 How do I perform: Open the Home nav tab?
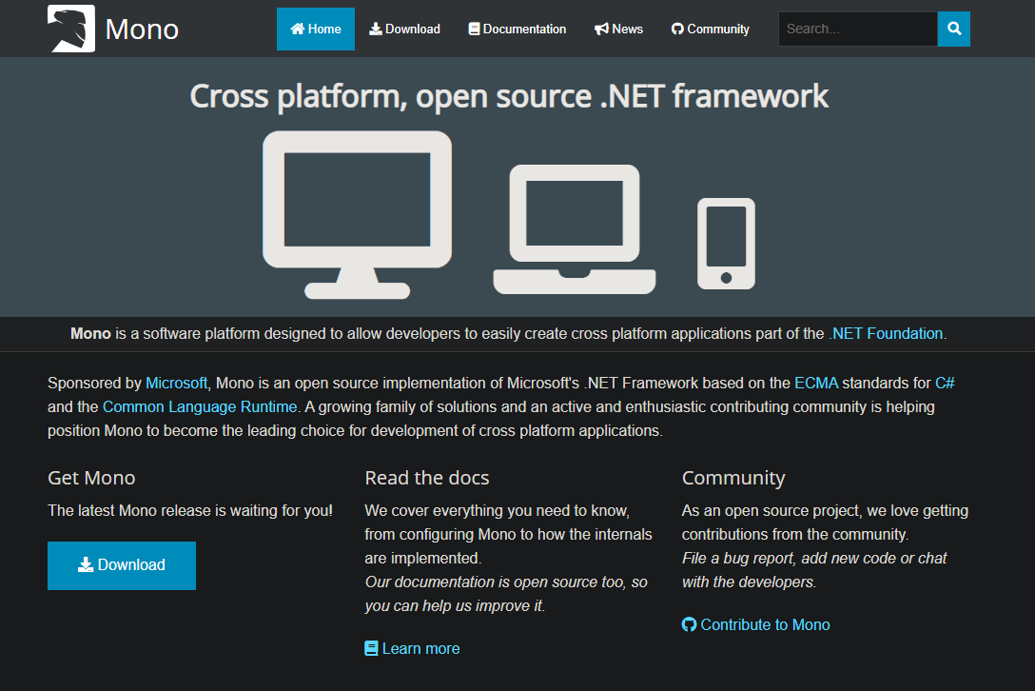[316, 30]
